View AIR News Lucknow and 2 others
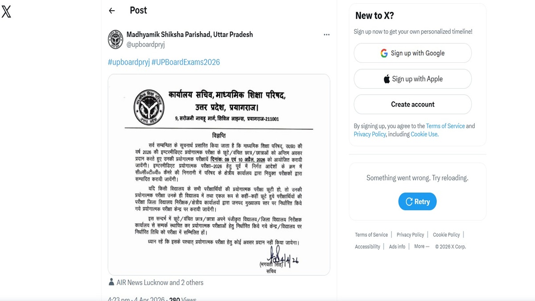 pyautogui.click(x=160, y=282)
